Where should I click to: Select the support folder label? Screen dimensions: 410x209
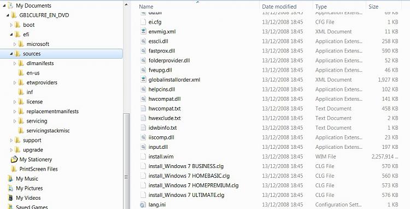[32, 140]
